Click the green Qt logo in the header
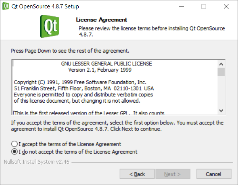 (x=50, y=26)
